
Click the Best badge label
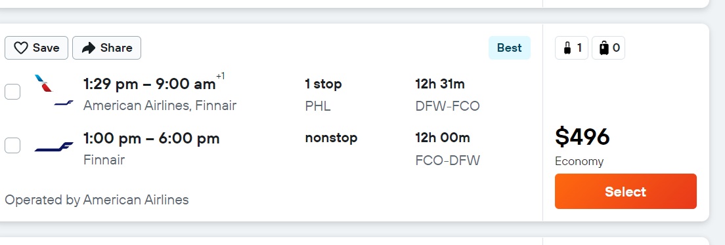pos(510,48)
